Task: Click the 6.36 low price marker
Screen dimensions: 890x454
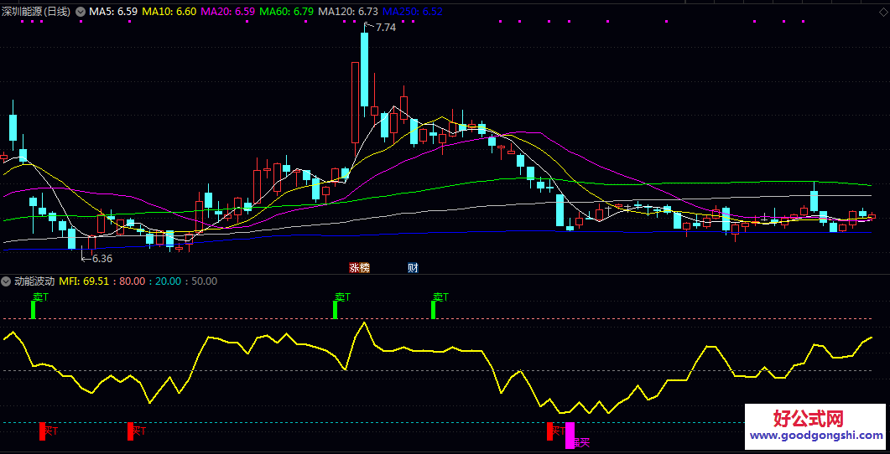Action: pos(102,259)
